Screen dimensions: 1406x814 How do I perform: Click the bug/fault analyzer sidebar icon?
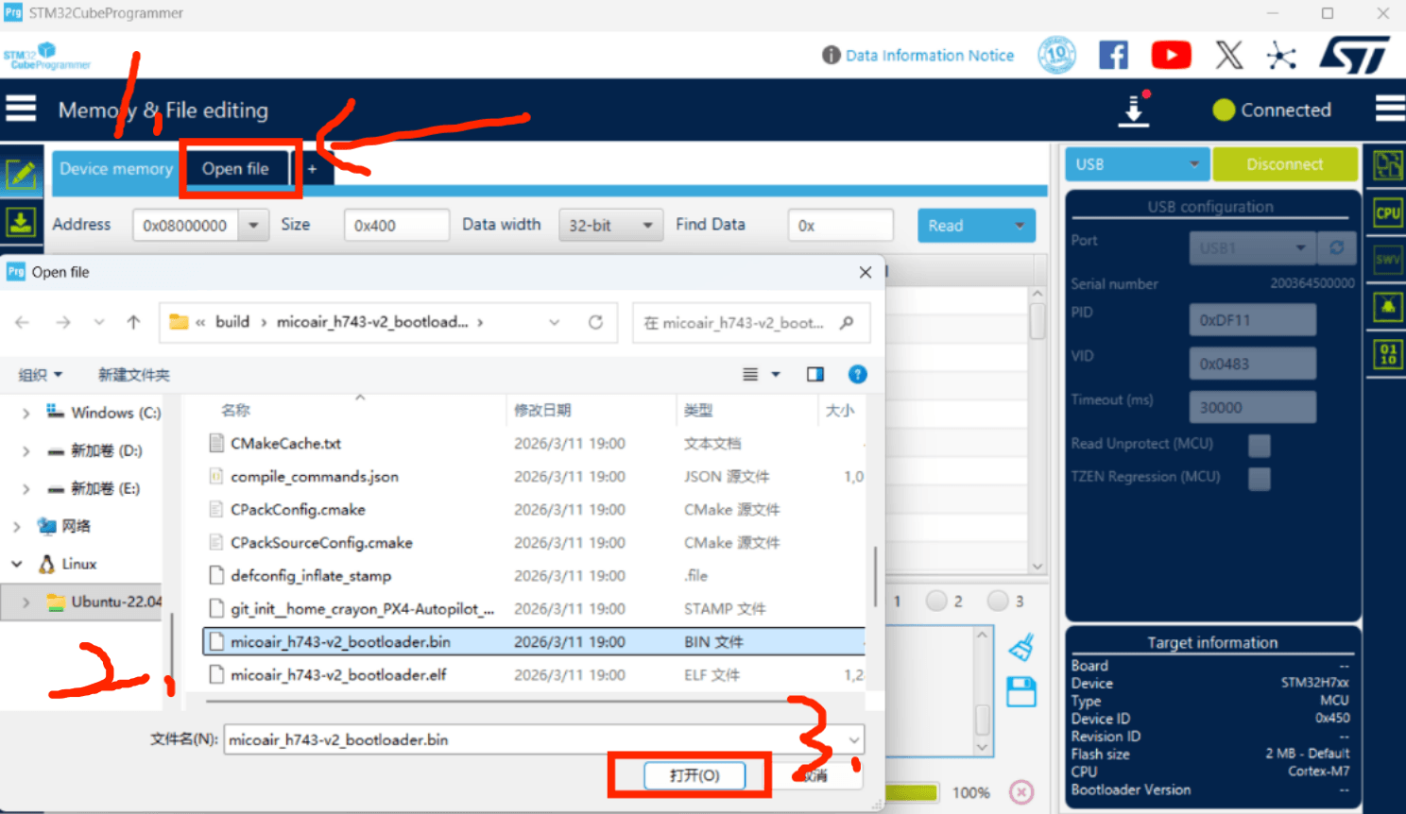click(1387, 306)
